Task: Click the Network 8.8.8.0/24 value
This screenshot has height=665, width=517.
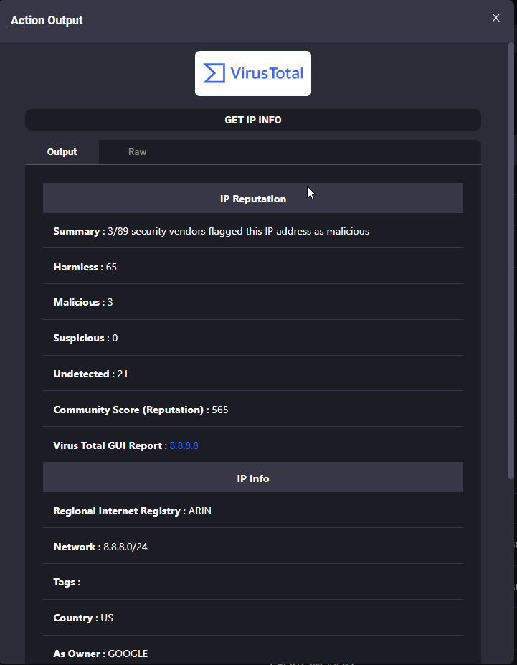Action: (125, 547)
